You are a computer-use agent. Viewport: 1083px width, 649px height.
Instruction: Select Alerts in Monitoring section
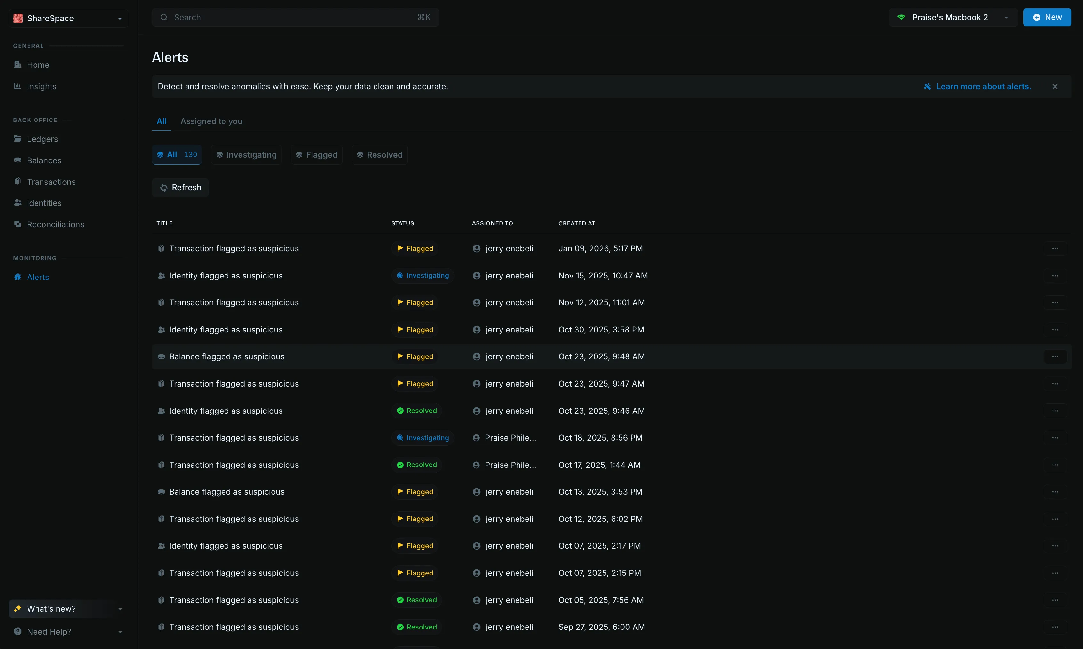click(x=38, y=277)
